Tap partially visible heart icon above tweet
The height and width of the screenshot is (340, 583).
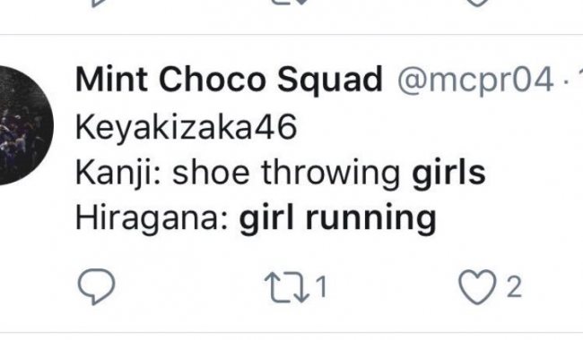(477, 3)
